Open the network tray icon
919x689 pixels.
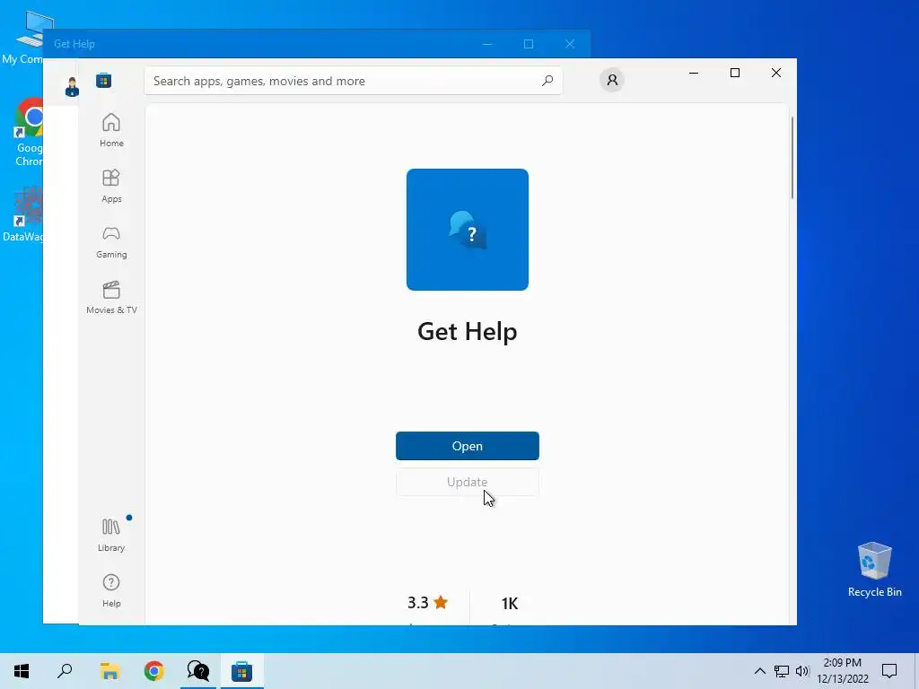[x=782, y=671]
